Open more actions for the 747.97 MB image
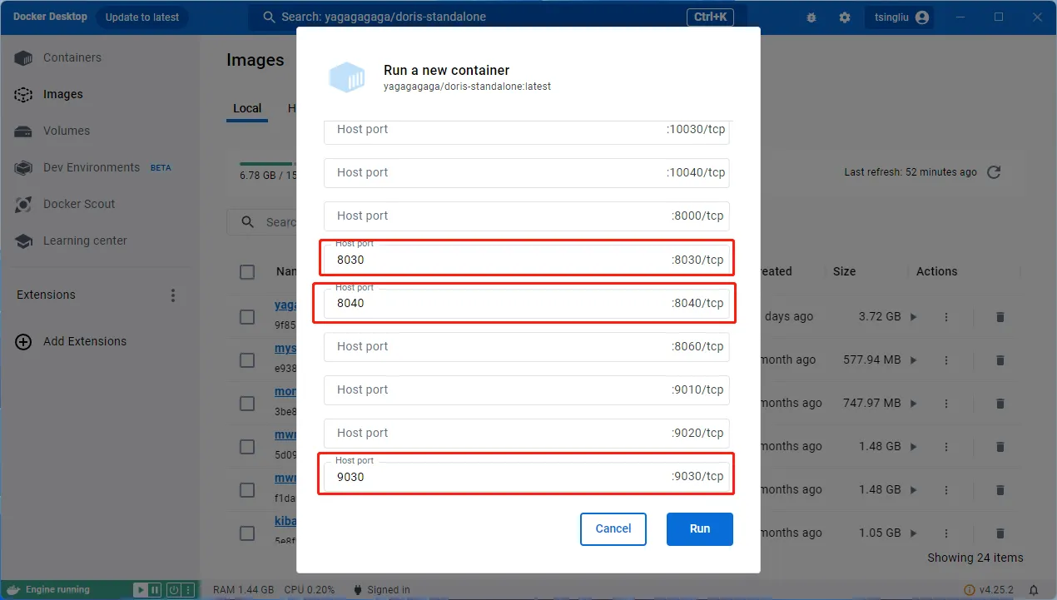 pos(946,404)
